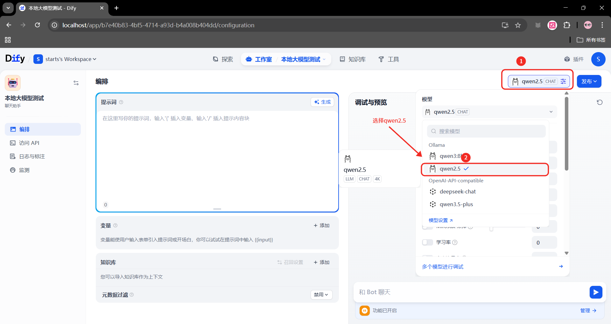Open app settings beside the robot icon
The height and width of the screenshot is (324, 611).
tap(76, 83)
